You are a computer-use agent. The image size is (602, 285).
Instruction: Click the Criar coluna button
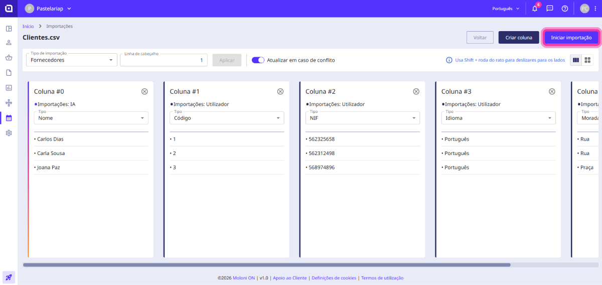(x=519, y=38)
